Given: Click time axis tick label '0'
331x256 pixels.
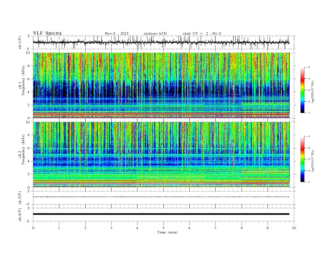Looking at the screenshot, I should 33,228.
